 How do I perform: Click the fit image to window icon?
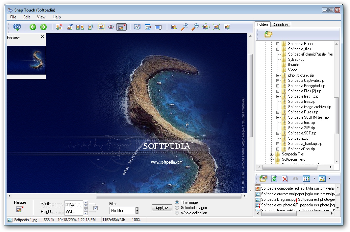tap(206, 27)
